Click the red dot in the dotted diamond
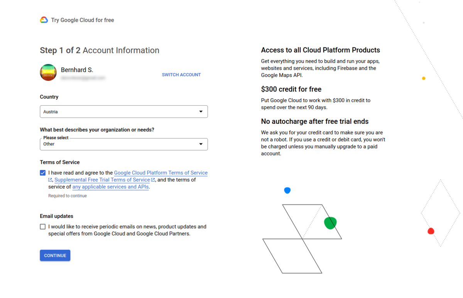The height and width of the screenshot is (298, 463). coord(431,231)
